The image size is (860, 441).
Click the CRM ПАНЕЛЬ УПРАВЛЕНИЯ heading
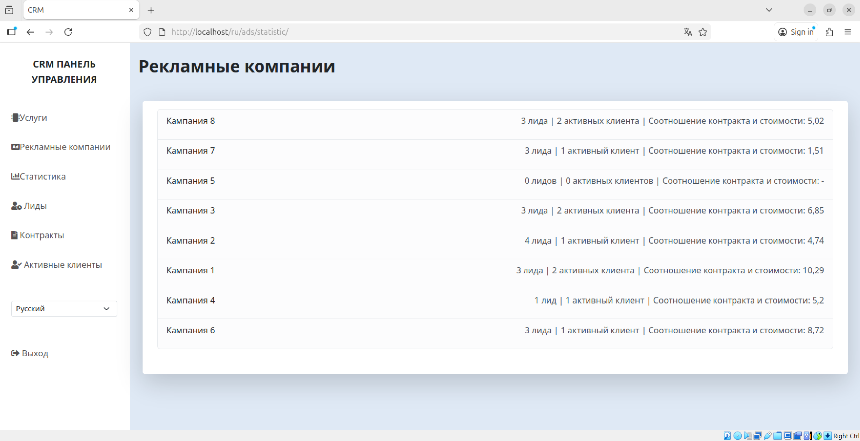pos(64,72)
